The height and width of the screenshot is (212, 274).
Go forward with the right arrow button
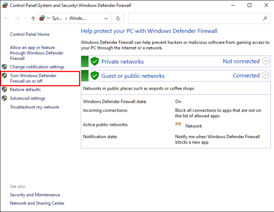(17, 18)
